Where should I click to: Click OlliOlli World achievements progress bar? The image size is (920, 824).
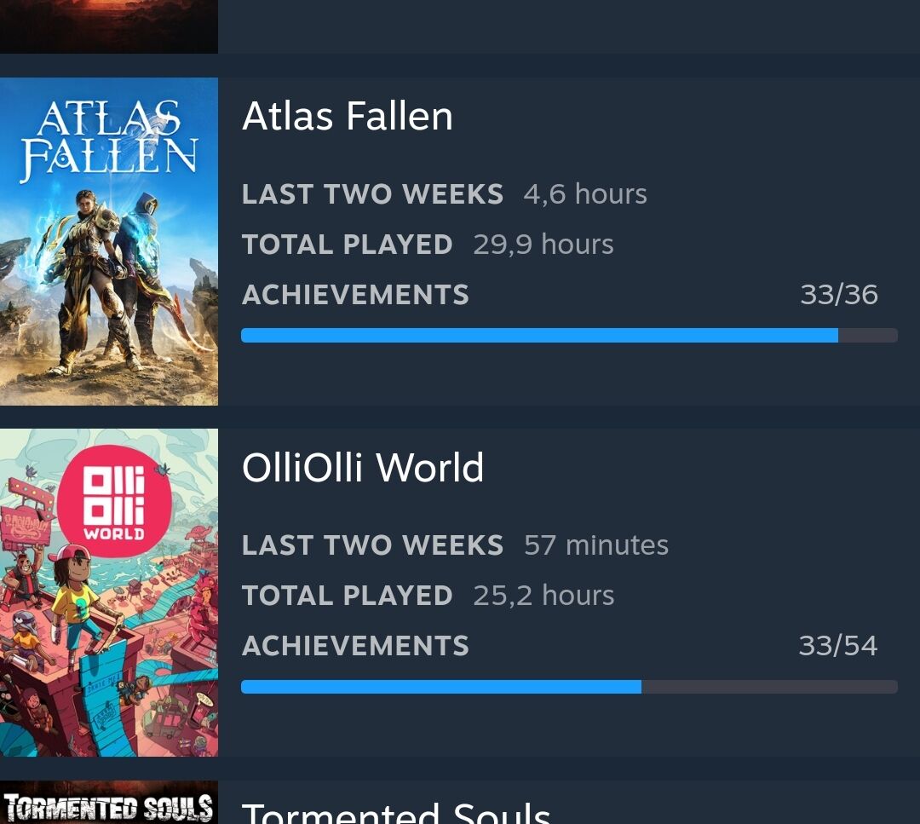pos(569,687)
